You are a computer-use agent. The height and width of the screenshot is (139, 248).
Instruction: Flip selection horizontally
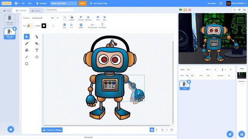click(x=93, y=26)
